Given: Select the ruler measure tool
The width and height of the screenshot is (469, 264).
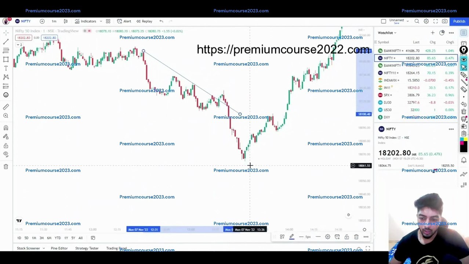Looking at the screenshot, I should [x=6, y=107].
